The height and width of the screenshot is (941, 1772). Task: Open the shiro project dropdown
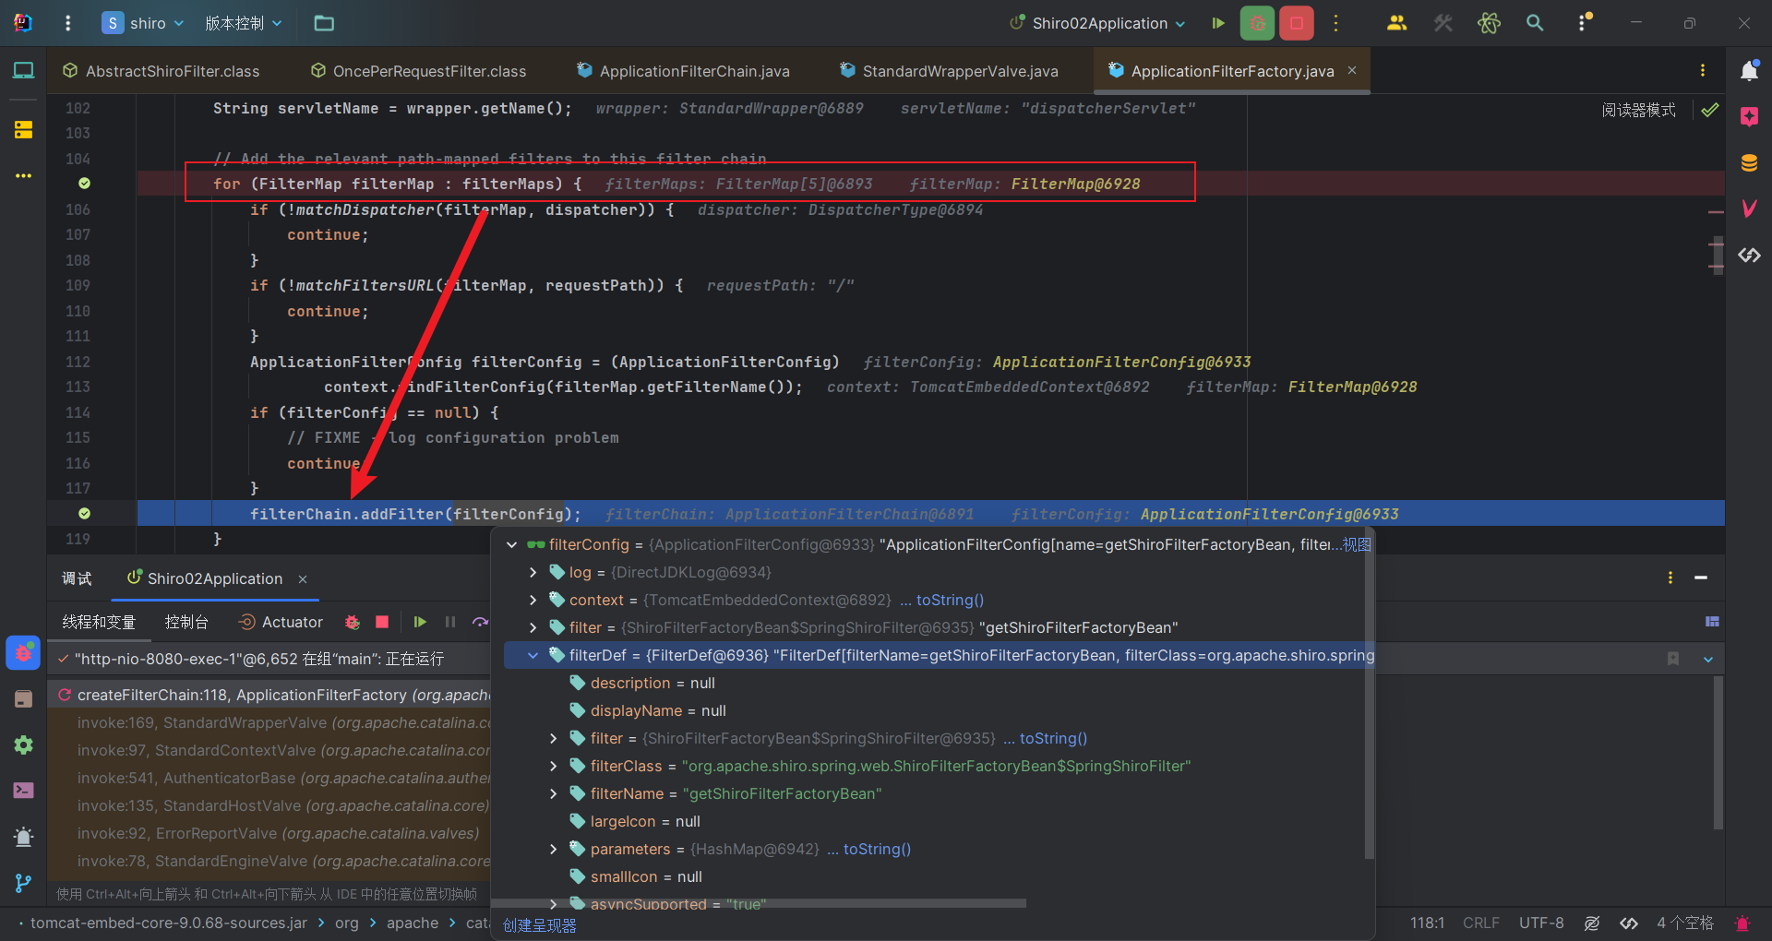142,23
